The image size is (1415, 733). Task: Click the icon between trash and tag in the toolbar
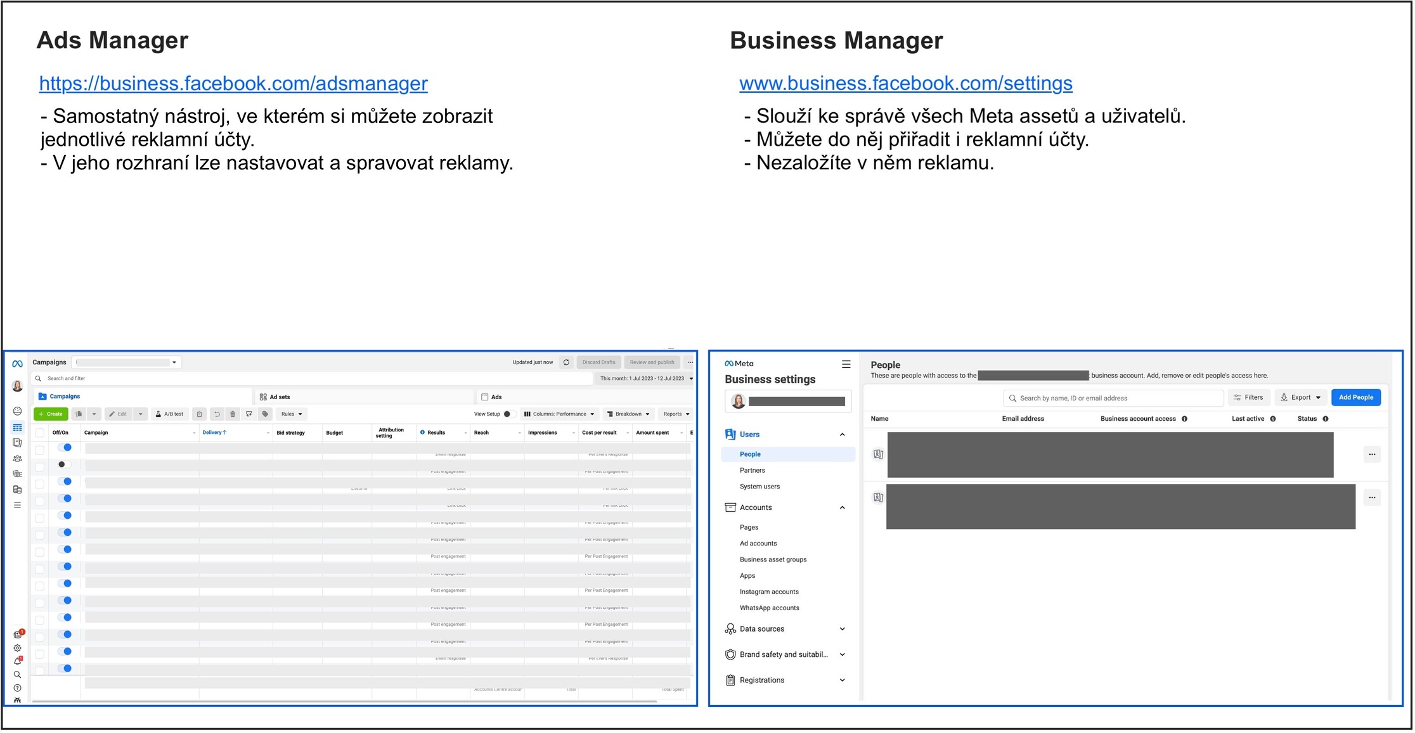click(249, 414)
